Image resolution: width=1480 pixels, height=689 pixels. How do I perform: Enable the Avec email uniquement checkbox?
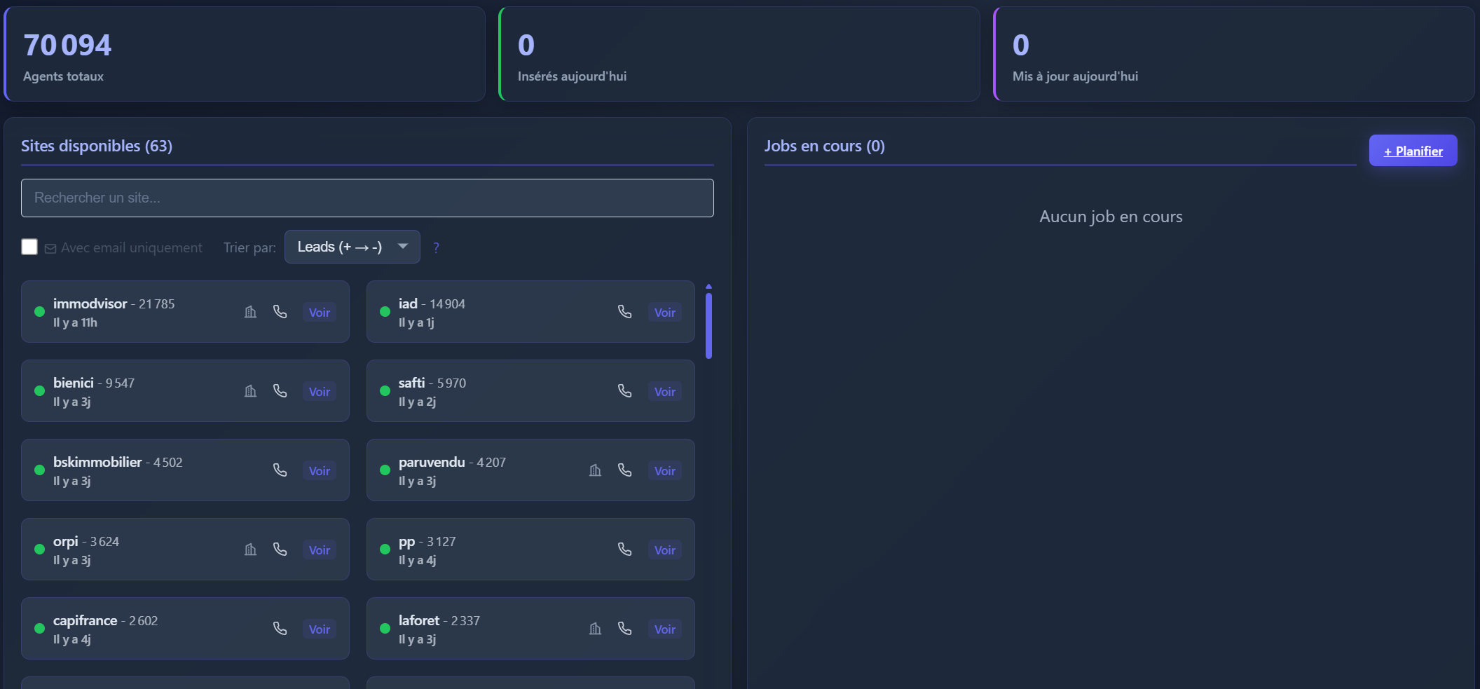[x=29, y=247]
